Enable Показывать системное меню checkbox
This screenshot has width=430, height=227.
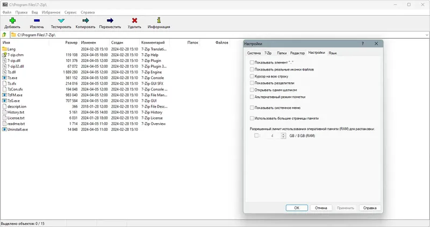tap(252, 108)
